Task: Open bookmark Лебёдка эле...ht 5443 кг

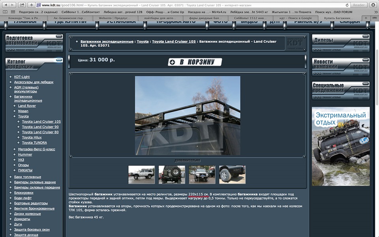Action: 249,12
